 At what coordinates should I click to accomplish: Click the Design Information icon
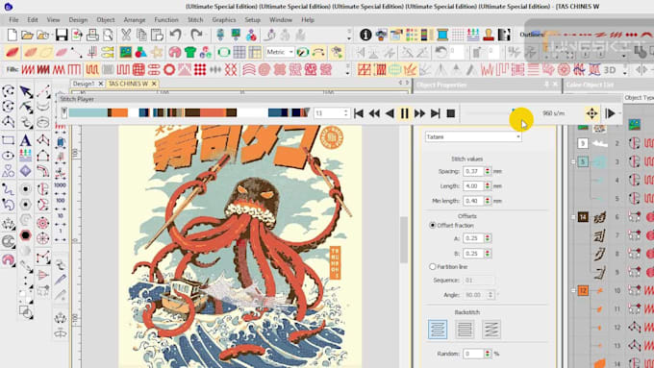click(365, 35)
